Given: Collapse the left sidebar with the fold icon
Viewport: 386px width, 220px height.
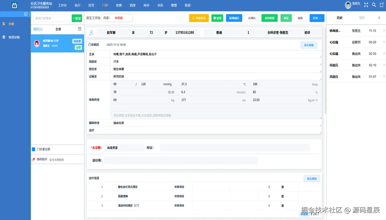Looking at the screenshot, I should pos(26,14).
